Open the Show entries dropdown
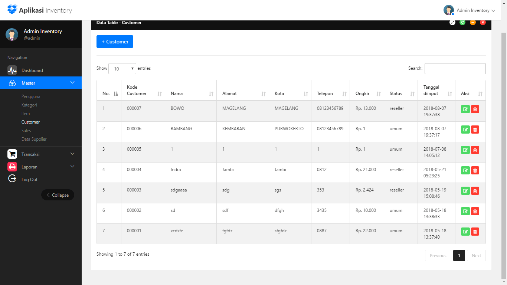507x285 pixels. [x=122, y=68]
